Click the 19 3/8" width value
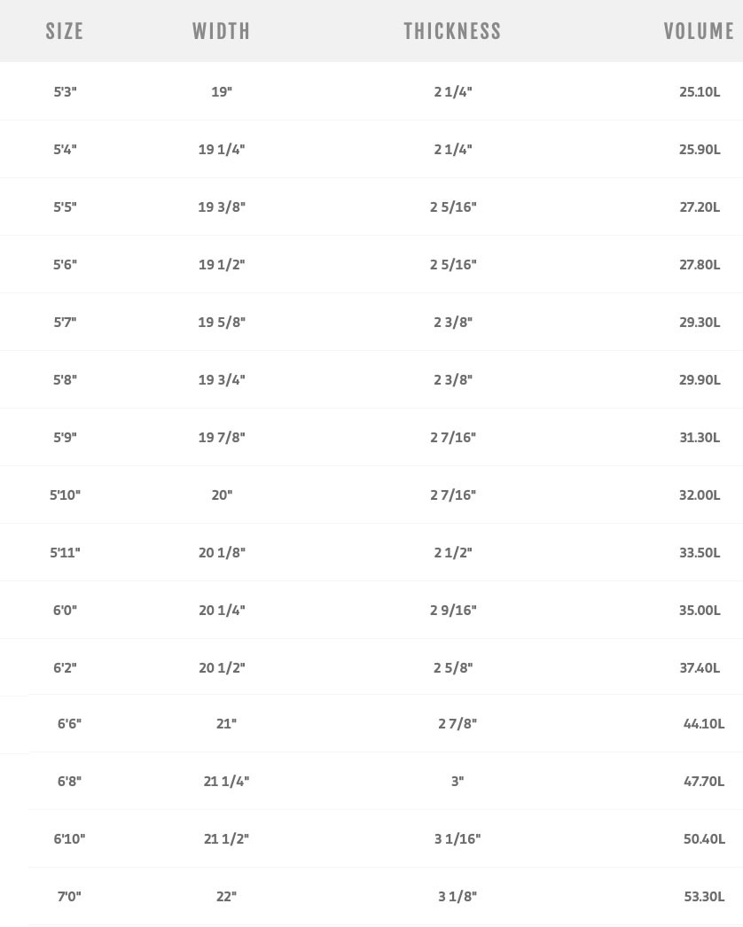This screenshot has width=743, height=927. (x=222, y=206)
